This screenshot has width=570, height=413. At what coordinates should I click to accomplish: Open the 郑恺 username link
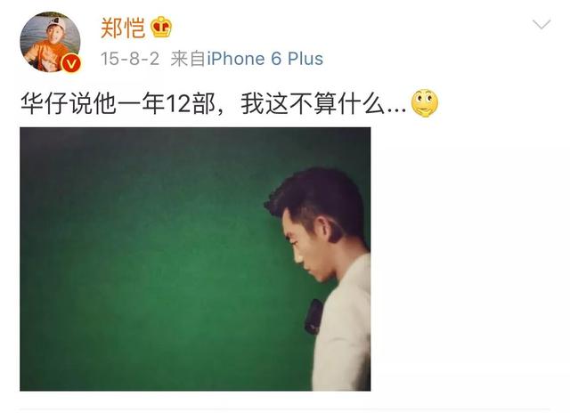123,28
